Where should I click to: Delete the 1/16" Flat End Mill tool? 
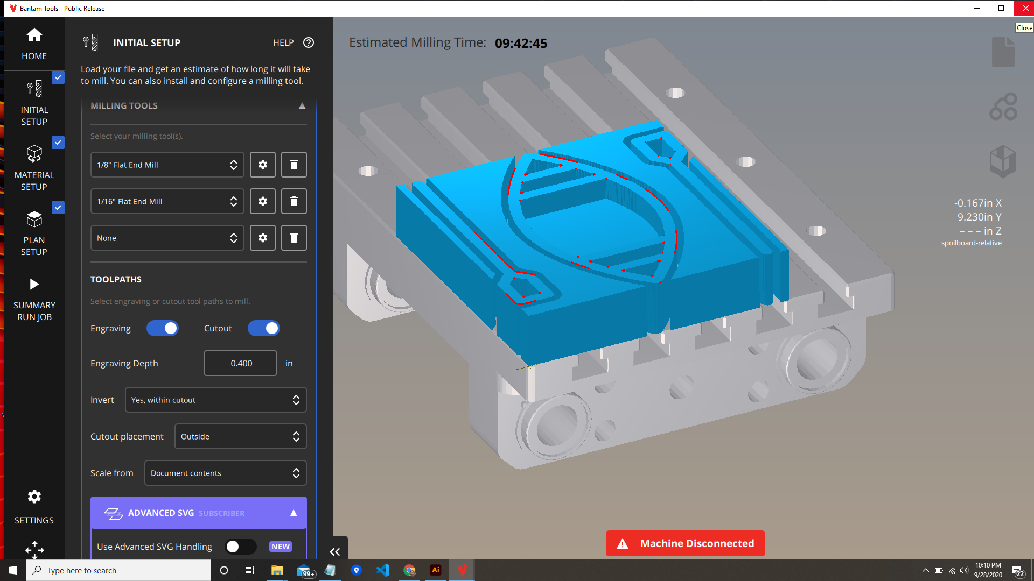(294, 201)
